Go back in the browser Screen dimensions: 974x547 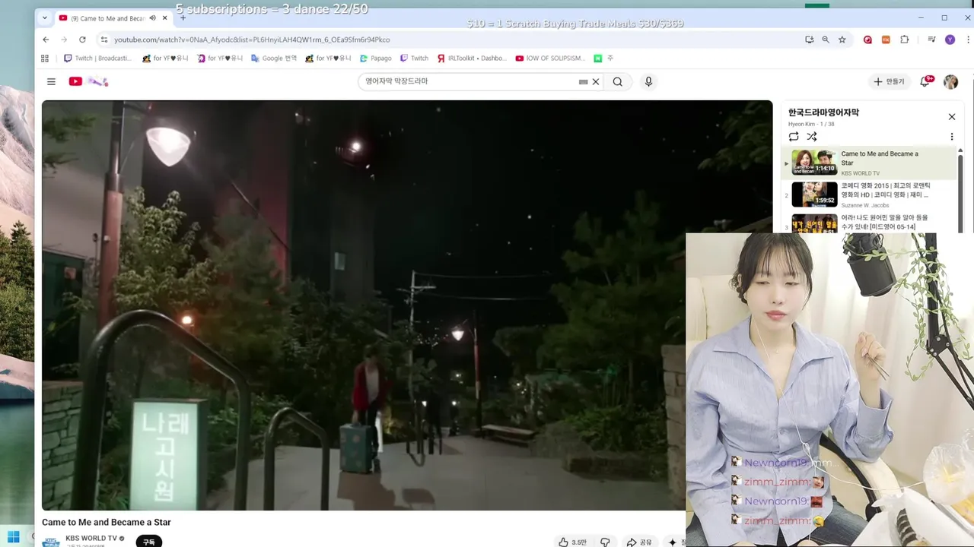tap(46, 40)
